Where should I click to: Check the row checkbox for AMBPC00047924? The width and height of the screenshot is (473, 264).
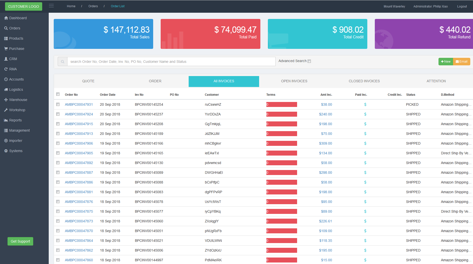point(58,114)
